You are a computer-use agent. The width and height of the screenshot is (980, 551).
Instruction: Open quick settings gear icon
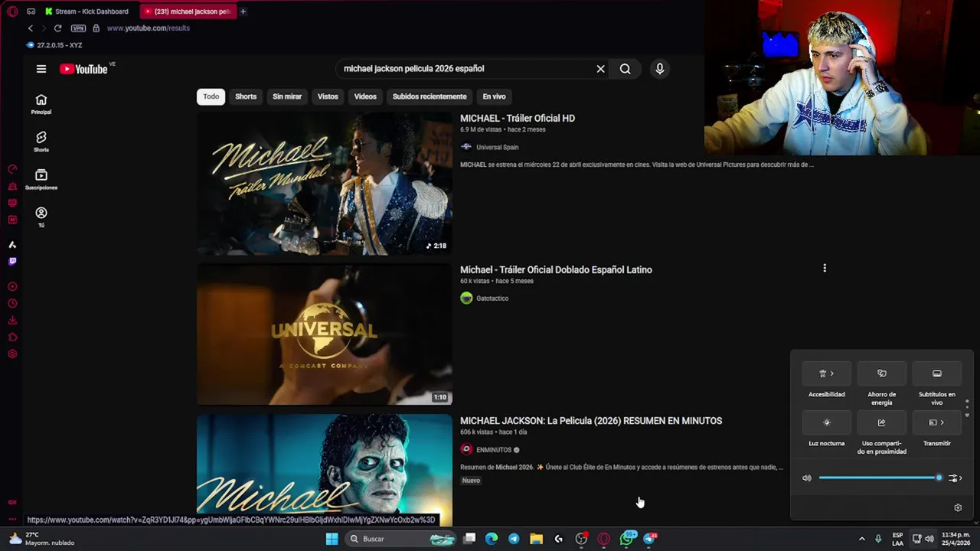pos(958,508)
